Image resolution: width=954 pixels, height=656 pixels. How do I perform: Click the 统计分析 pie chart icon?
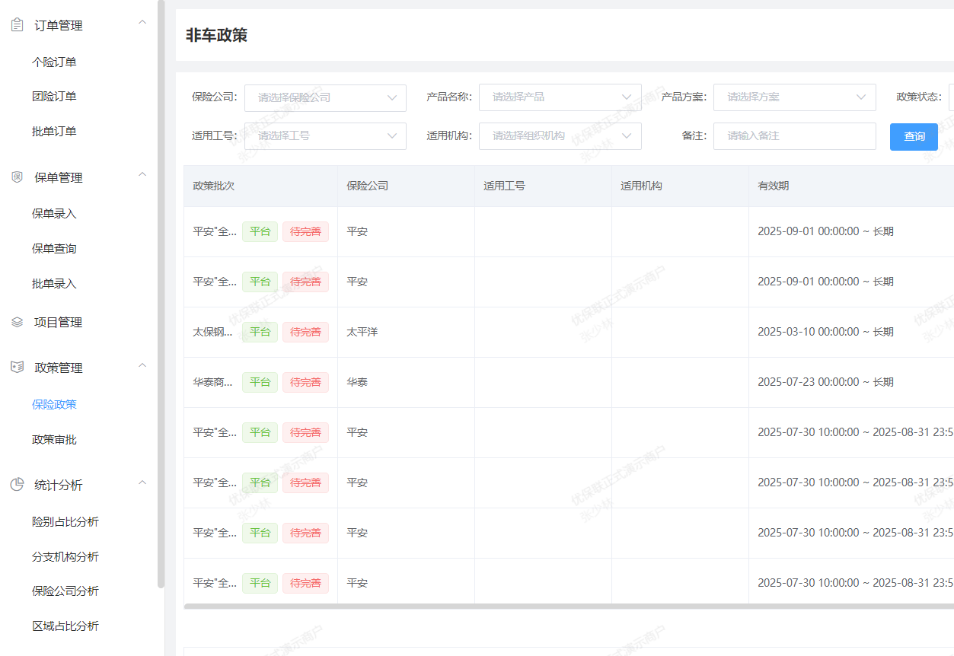(17, 485)
